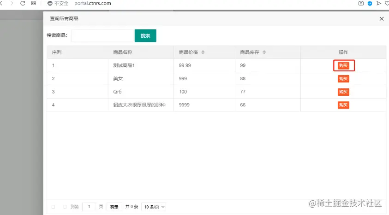This screenshot has height=215, width=389.
Task: Focus the page number input showing 1
Action: tap(89, 207)
